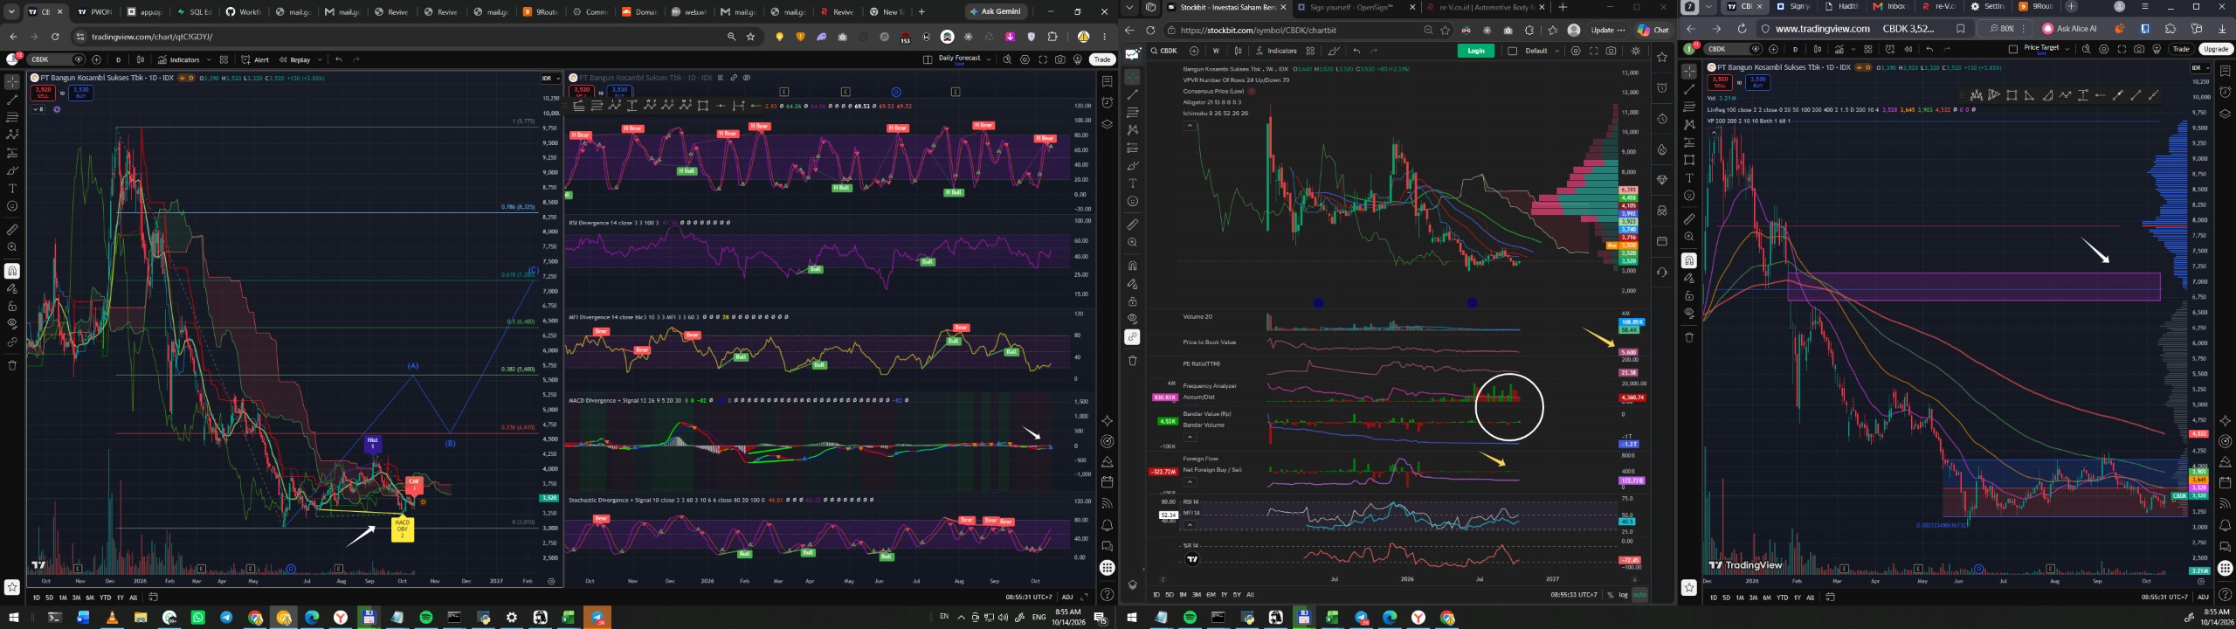
Task: Toggle checkbox beside Price Target in right TradingView
Action: click(x=2012, y=49)
